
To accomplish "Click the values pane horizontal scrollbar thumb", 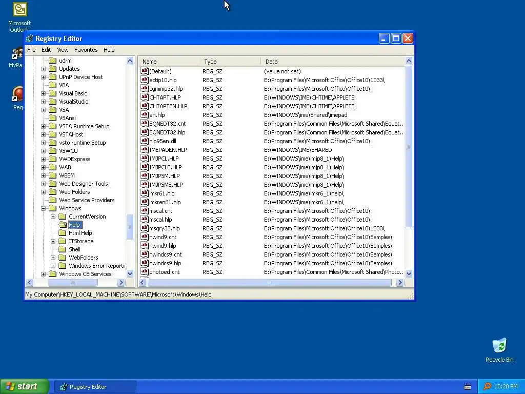I will pyautogui.click(x=269, y=283).
